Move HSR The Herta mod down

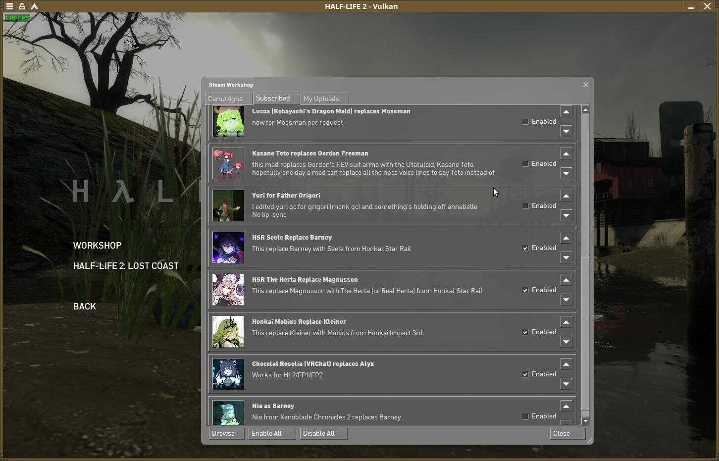(566, 300)
